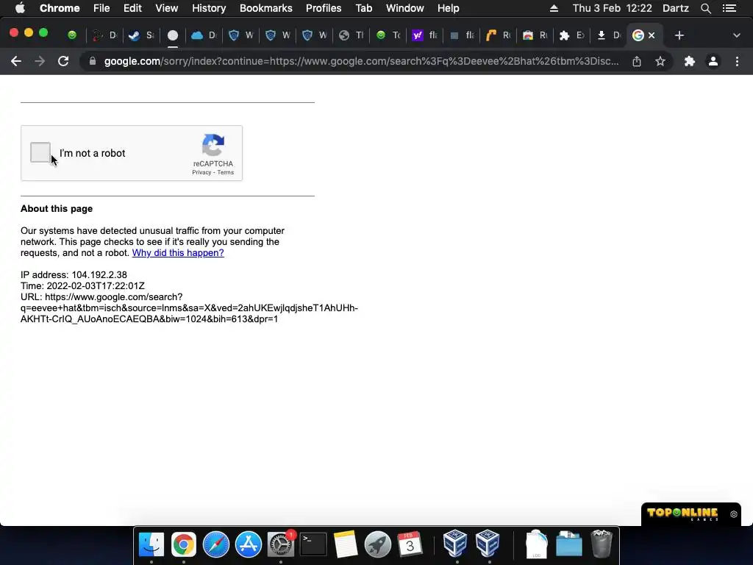Screen dimensions: 753x565
Task: Launch Terminal from the Dock
Action: pyautogui.click(x=313, y=544)
